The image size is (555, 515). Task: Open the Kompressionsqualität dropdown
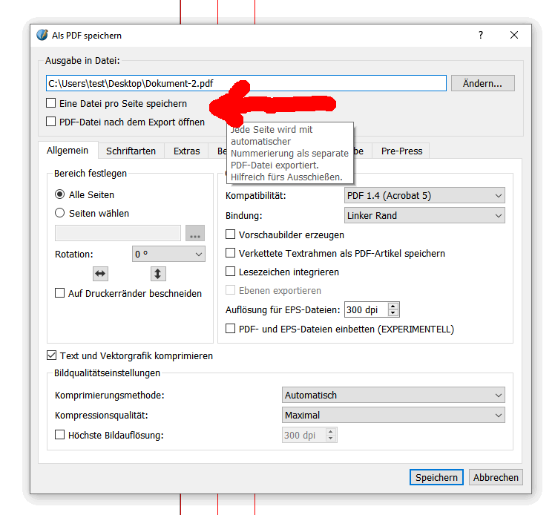pos(393,416)
